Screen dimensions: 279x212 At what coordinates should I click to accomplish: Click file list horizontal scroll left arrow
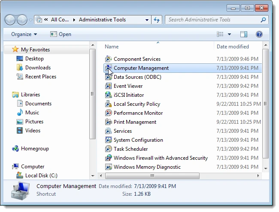[101, 176]
